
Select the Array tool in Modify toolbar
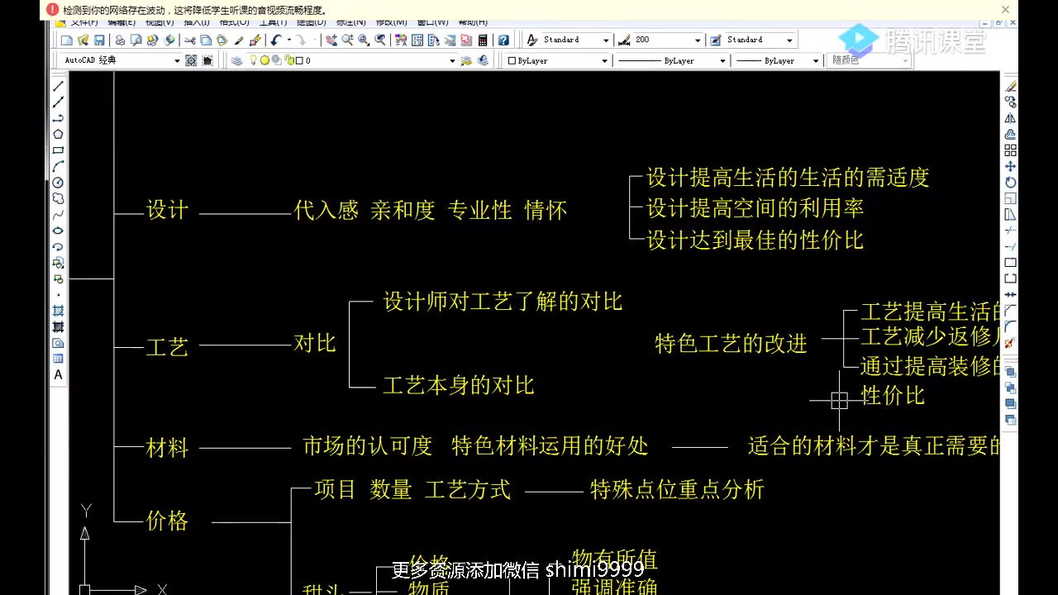point(1010,150)
